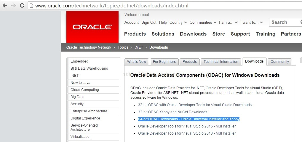Switch to the For Beginners tab

(164, 62)
